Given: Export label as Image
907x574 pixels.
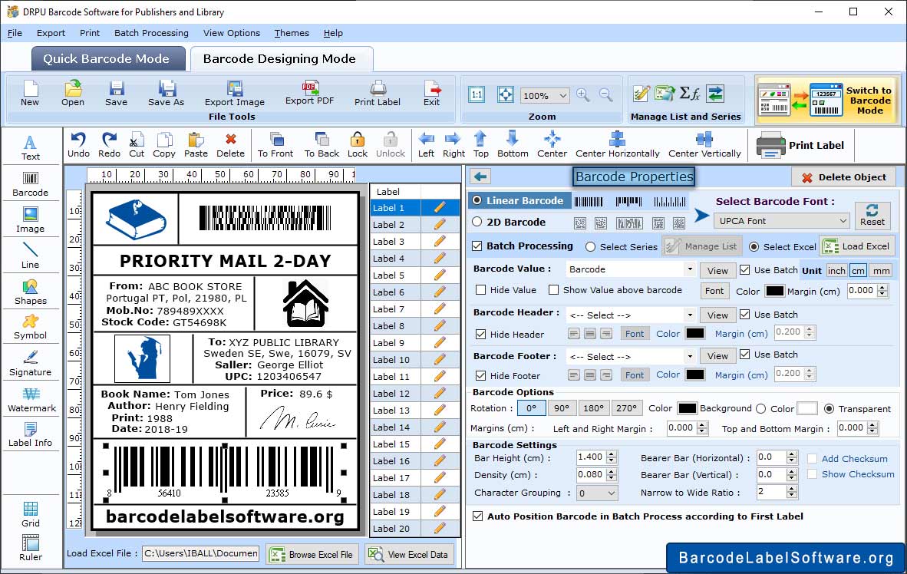Looking at the screenshot, I should 234,93.
